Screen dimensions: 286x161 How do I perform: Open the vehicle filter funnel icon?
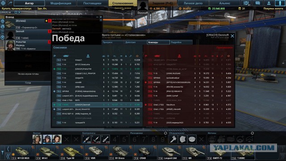pos(2,152)
